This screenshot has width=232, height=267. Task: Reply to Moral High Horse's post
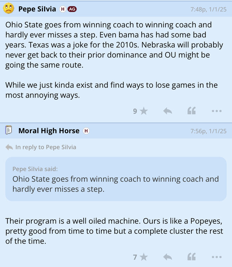[x=168, y=257]
